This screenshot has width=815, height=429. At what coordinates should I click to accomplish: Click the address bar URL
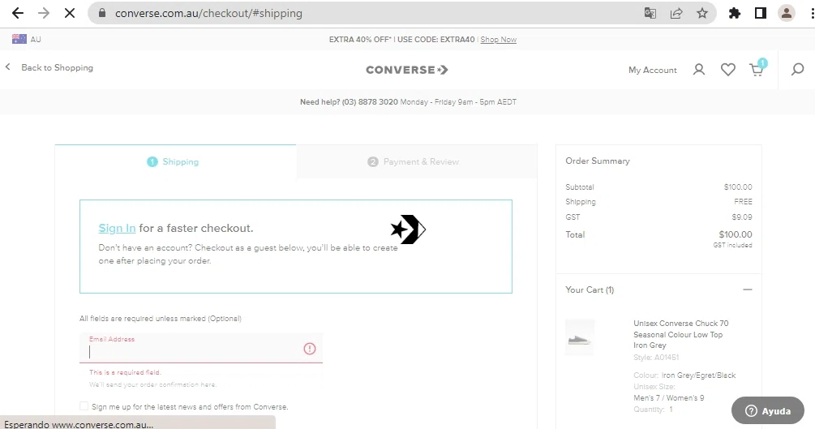pos(208,13)
